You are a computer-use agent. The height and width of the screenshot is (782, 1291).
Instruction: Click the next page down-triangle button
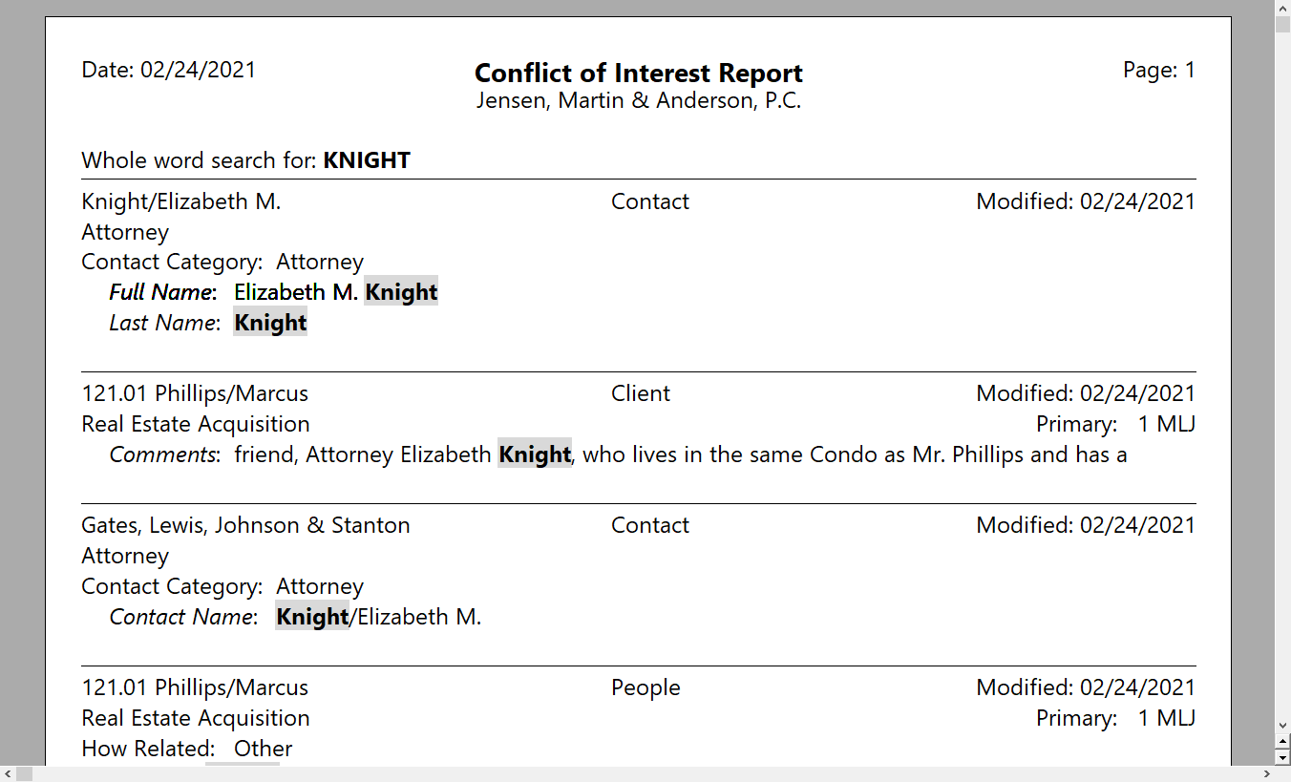pyautogui.click(x=1282, y=757)
